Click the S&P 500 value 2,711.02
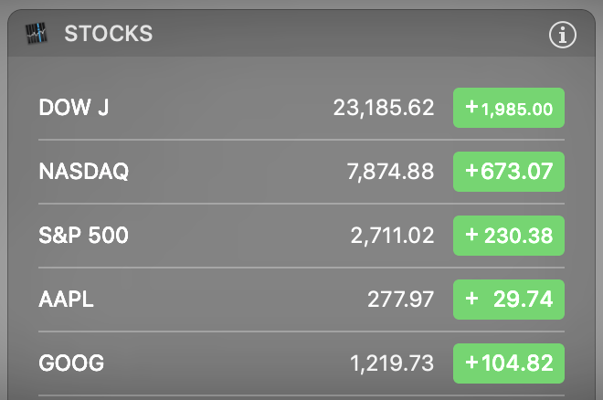The height and width of the screenshot is (400, 603). (x=392, y=236)
